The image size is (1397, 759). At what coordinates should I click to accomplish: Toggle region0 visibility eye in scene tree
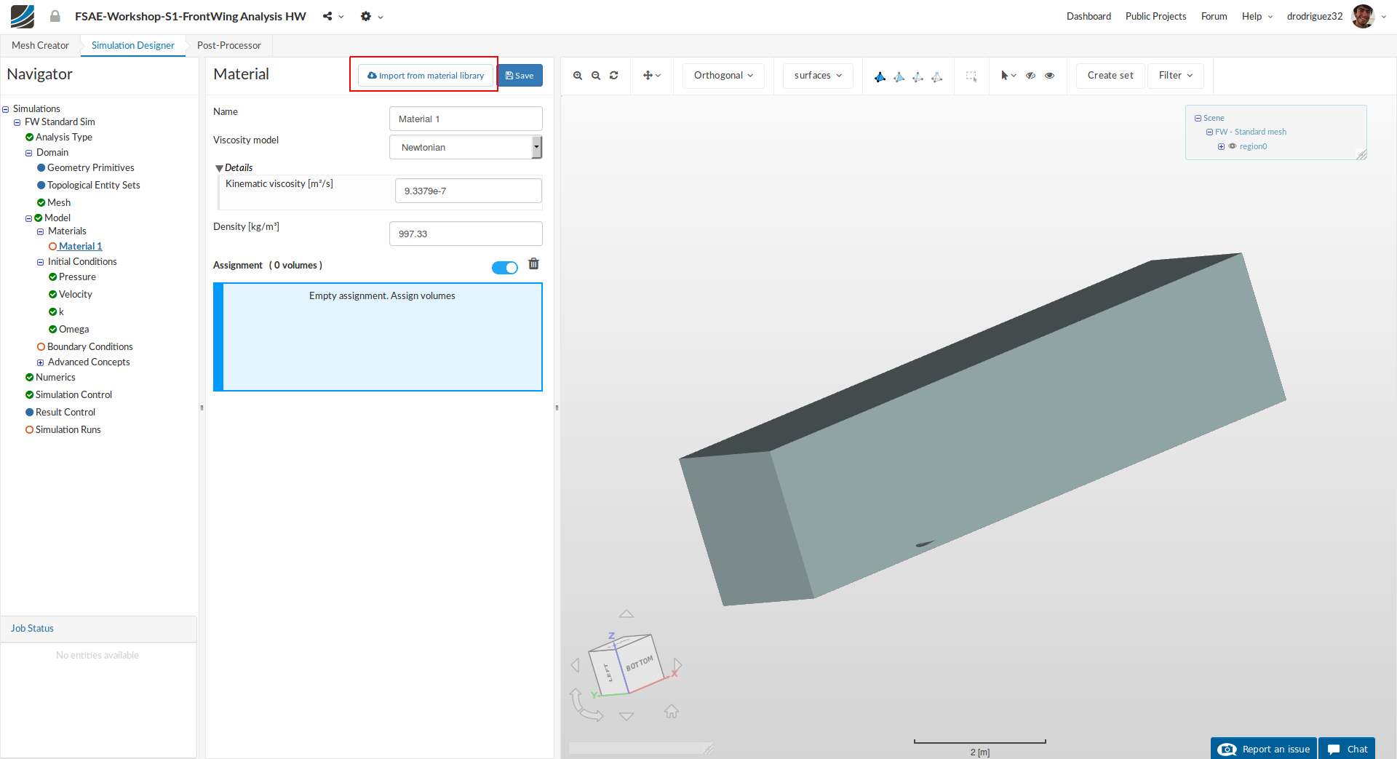coord(1233,146)
